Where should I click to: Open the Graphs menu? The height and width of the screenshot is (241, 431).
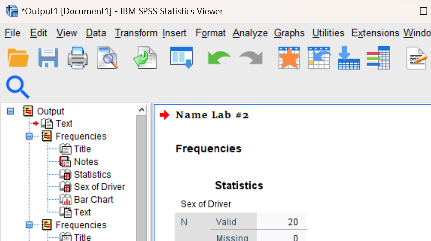289,33
